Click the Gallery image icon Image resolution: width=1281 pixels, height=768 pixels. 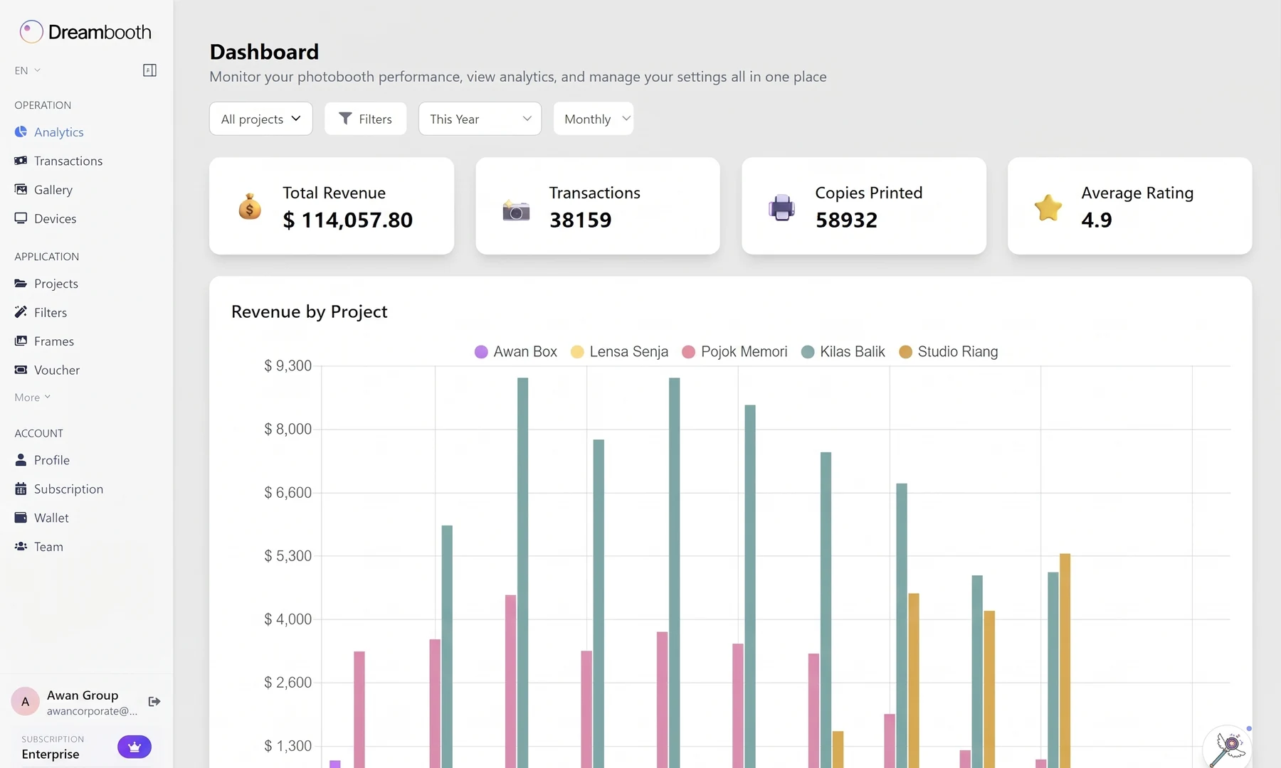click(21, 189)
